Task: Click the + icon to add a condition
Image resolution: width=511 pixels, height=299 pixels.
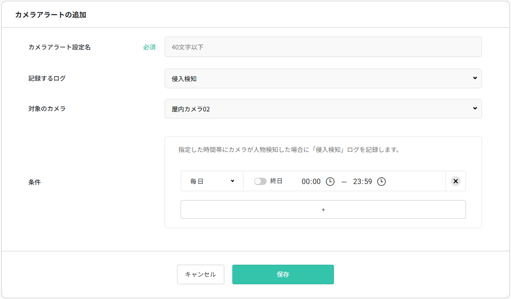Action: (x=323, y=209)
